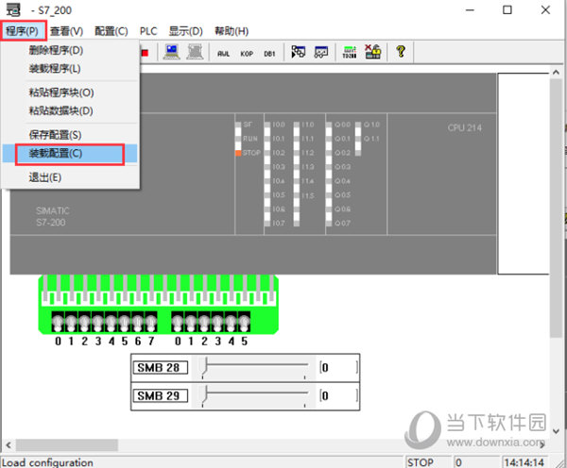Click the vertical scrollbar thumb

[x=557, y=208]
